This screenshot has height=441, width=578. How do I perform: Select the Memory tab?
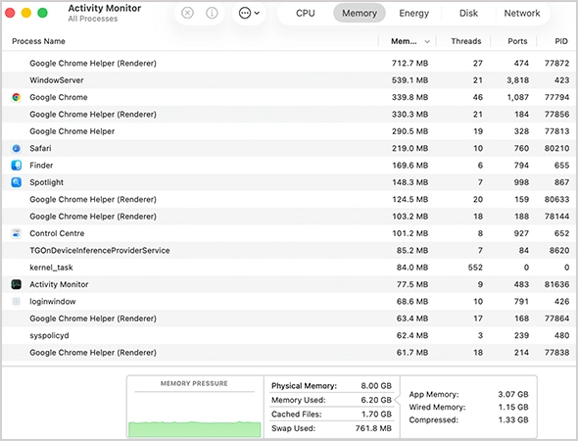pos(360,14)
